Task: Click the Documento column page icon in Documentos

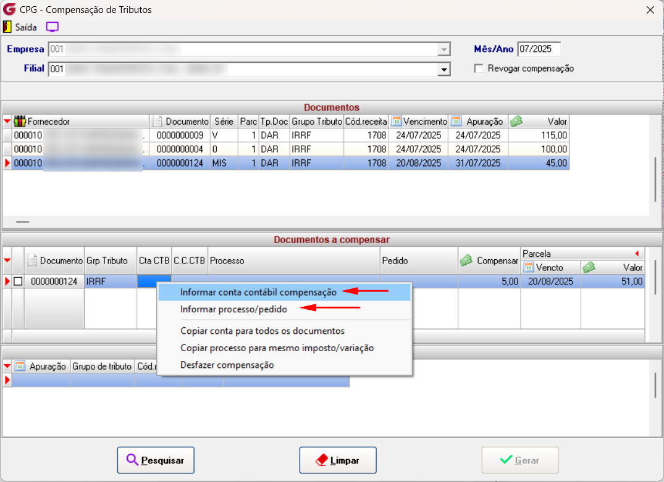Action: coord(158,122)
